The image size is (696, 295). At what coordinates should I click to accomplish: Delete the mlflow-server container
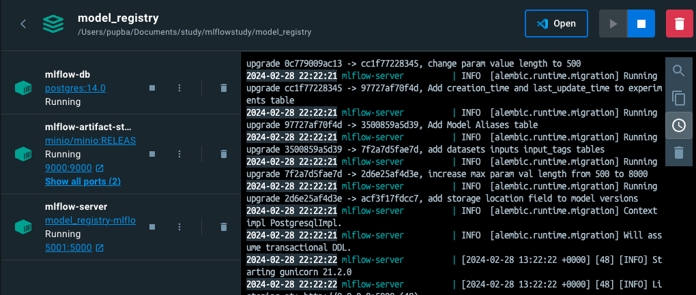tap(224, 227)
